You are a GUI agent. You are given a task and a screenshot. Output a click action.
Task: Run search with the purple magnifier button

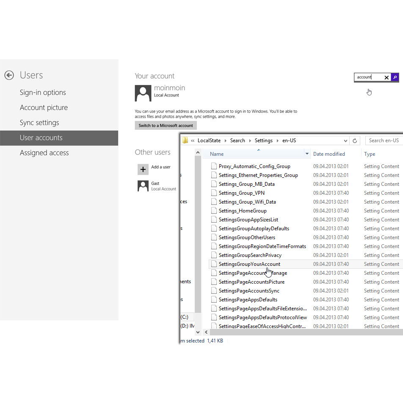[395, 77]
